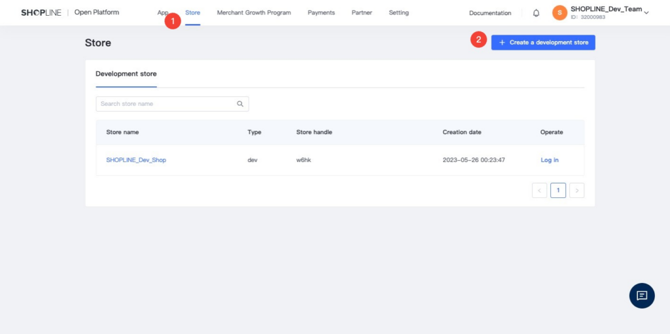
Task: Click the Store handle column header
Action: tap(314, 133)
